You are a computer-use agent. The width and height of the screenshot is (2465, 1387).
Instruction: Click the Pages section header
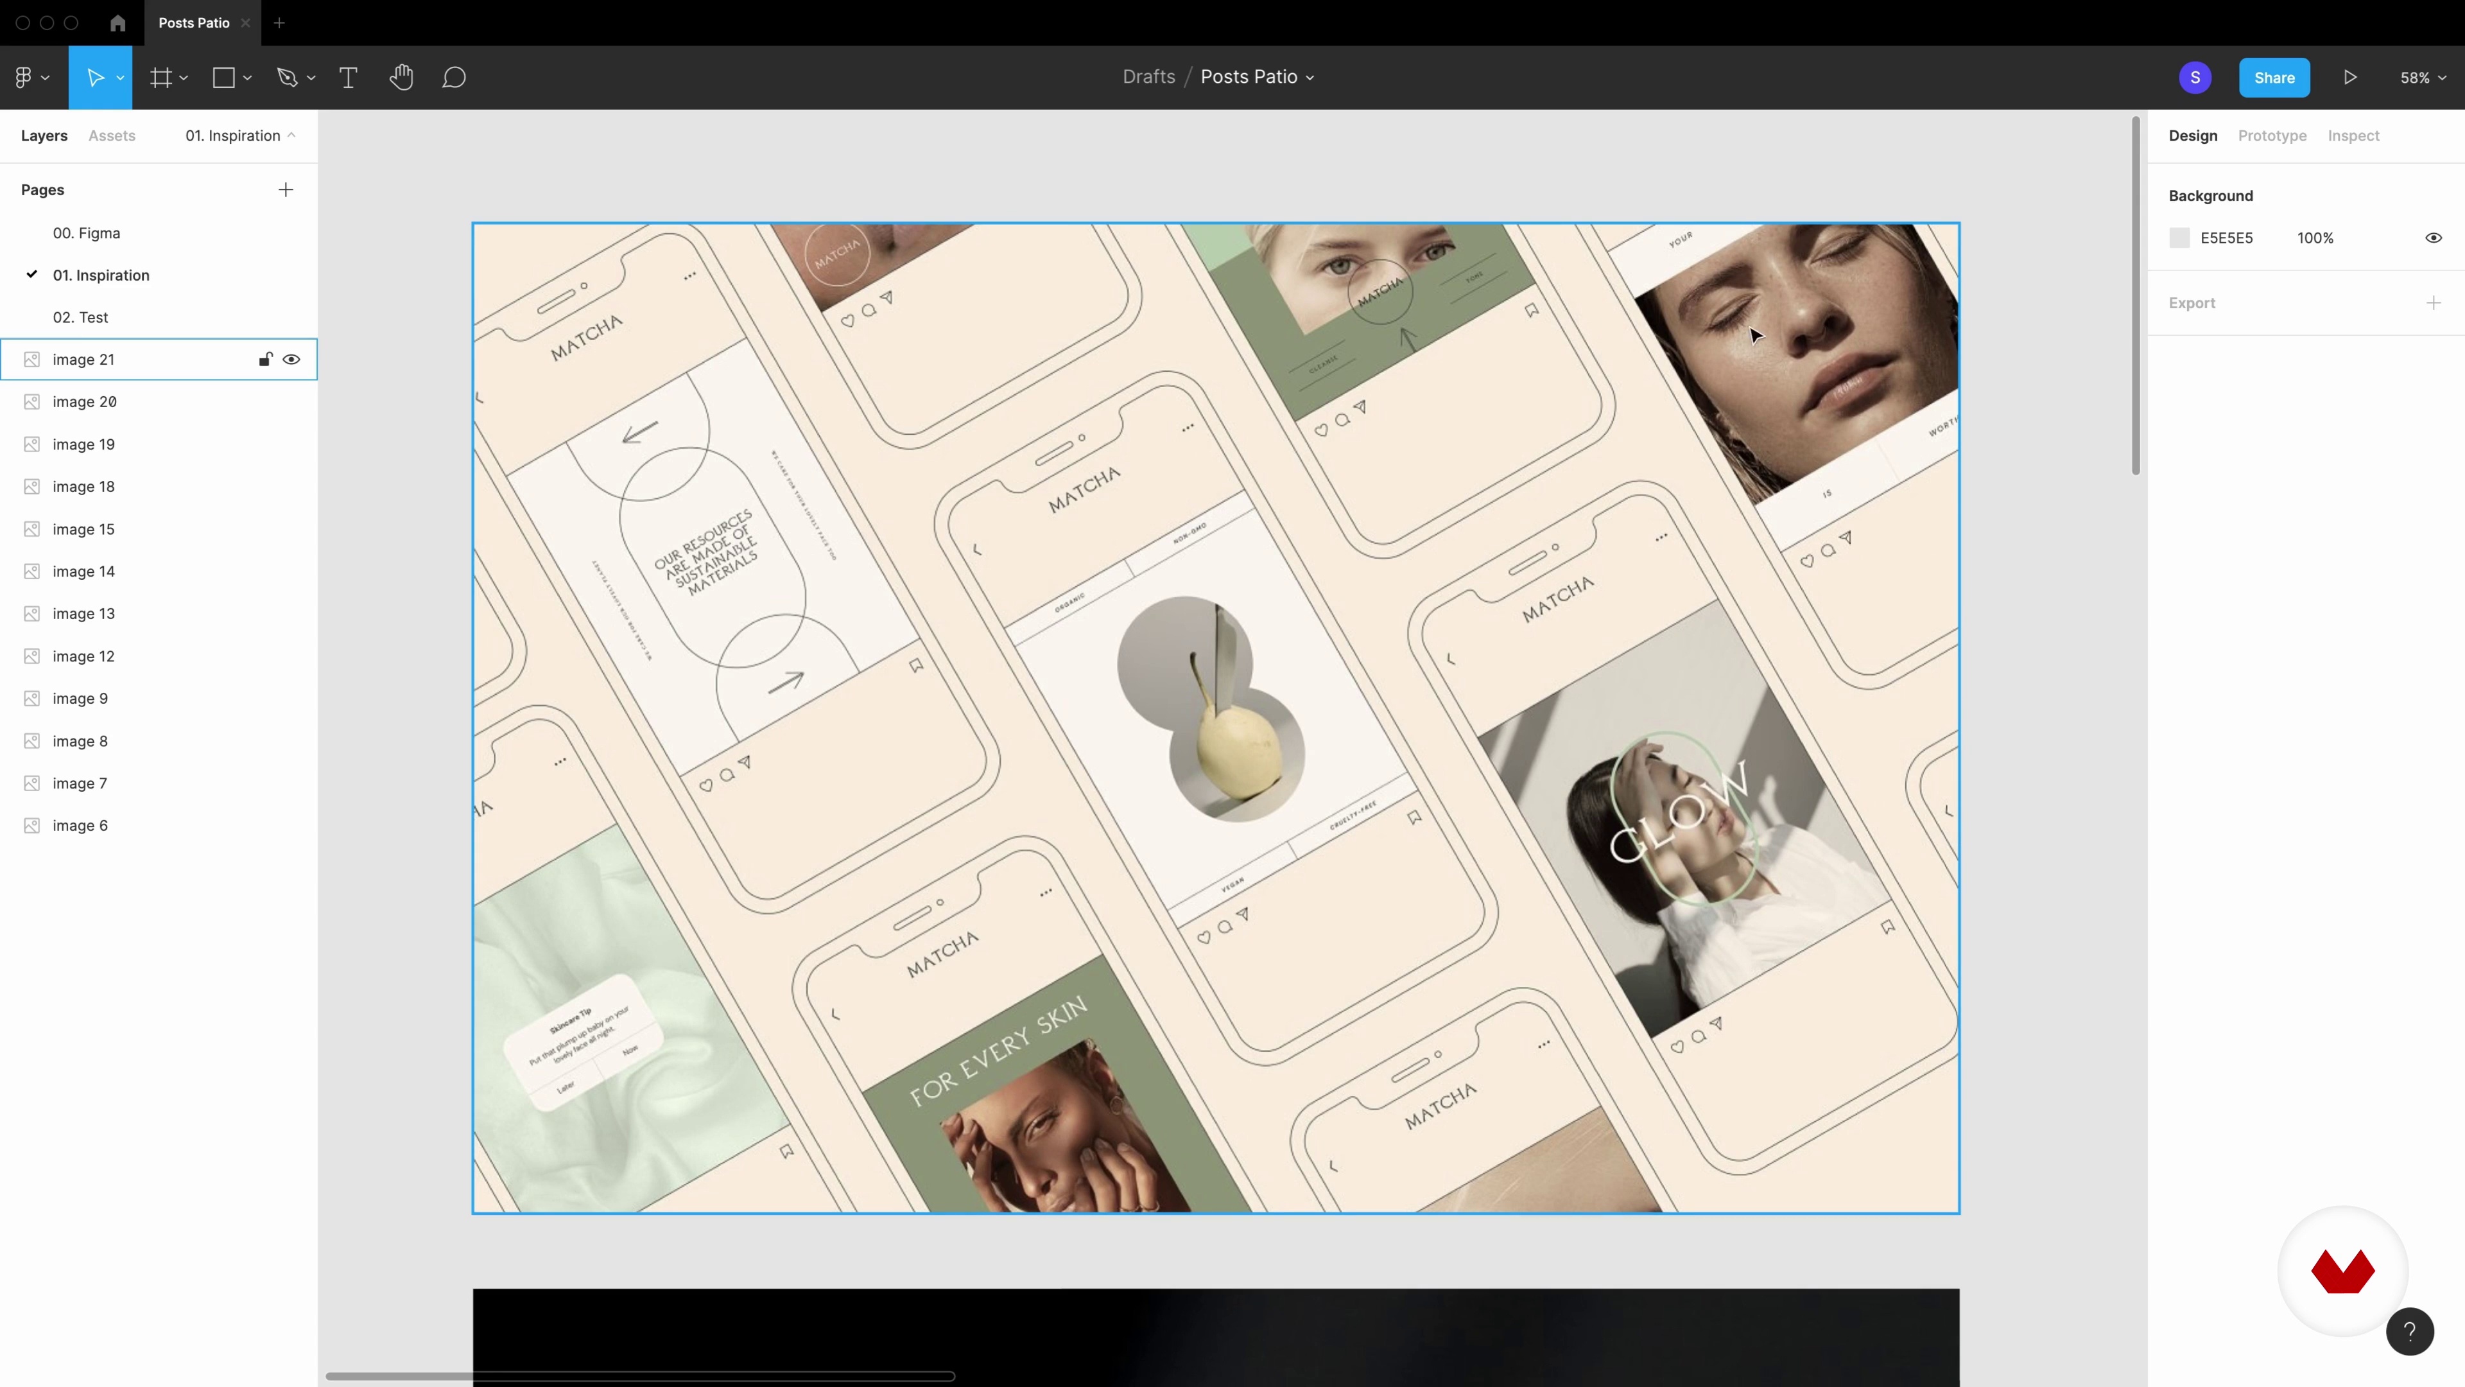(x=42, y=189)
